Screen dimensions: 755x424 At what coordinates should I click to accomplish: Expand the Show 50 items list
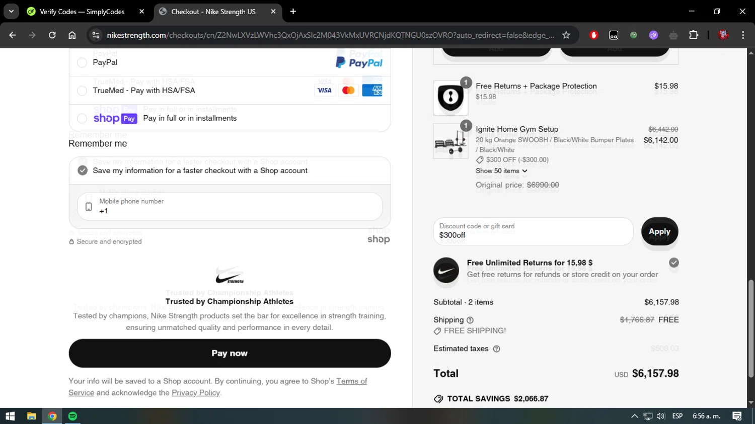501,171
